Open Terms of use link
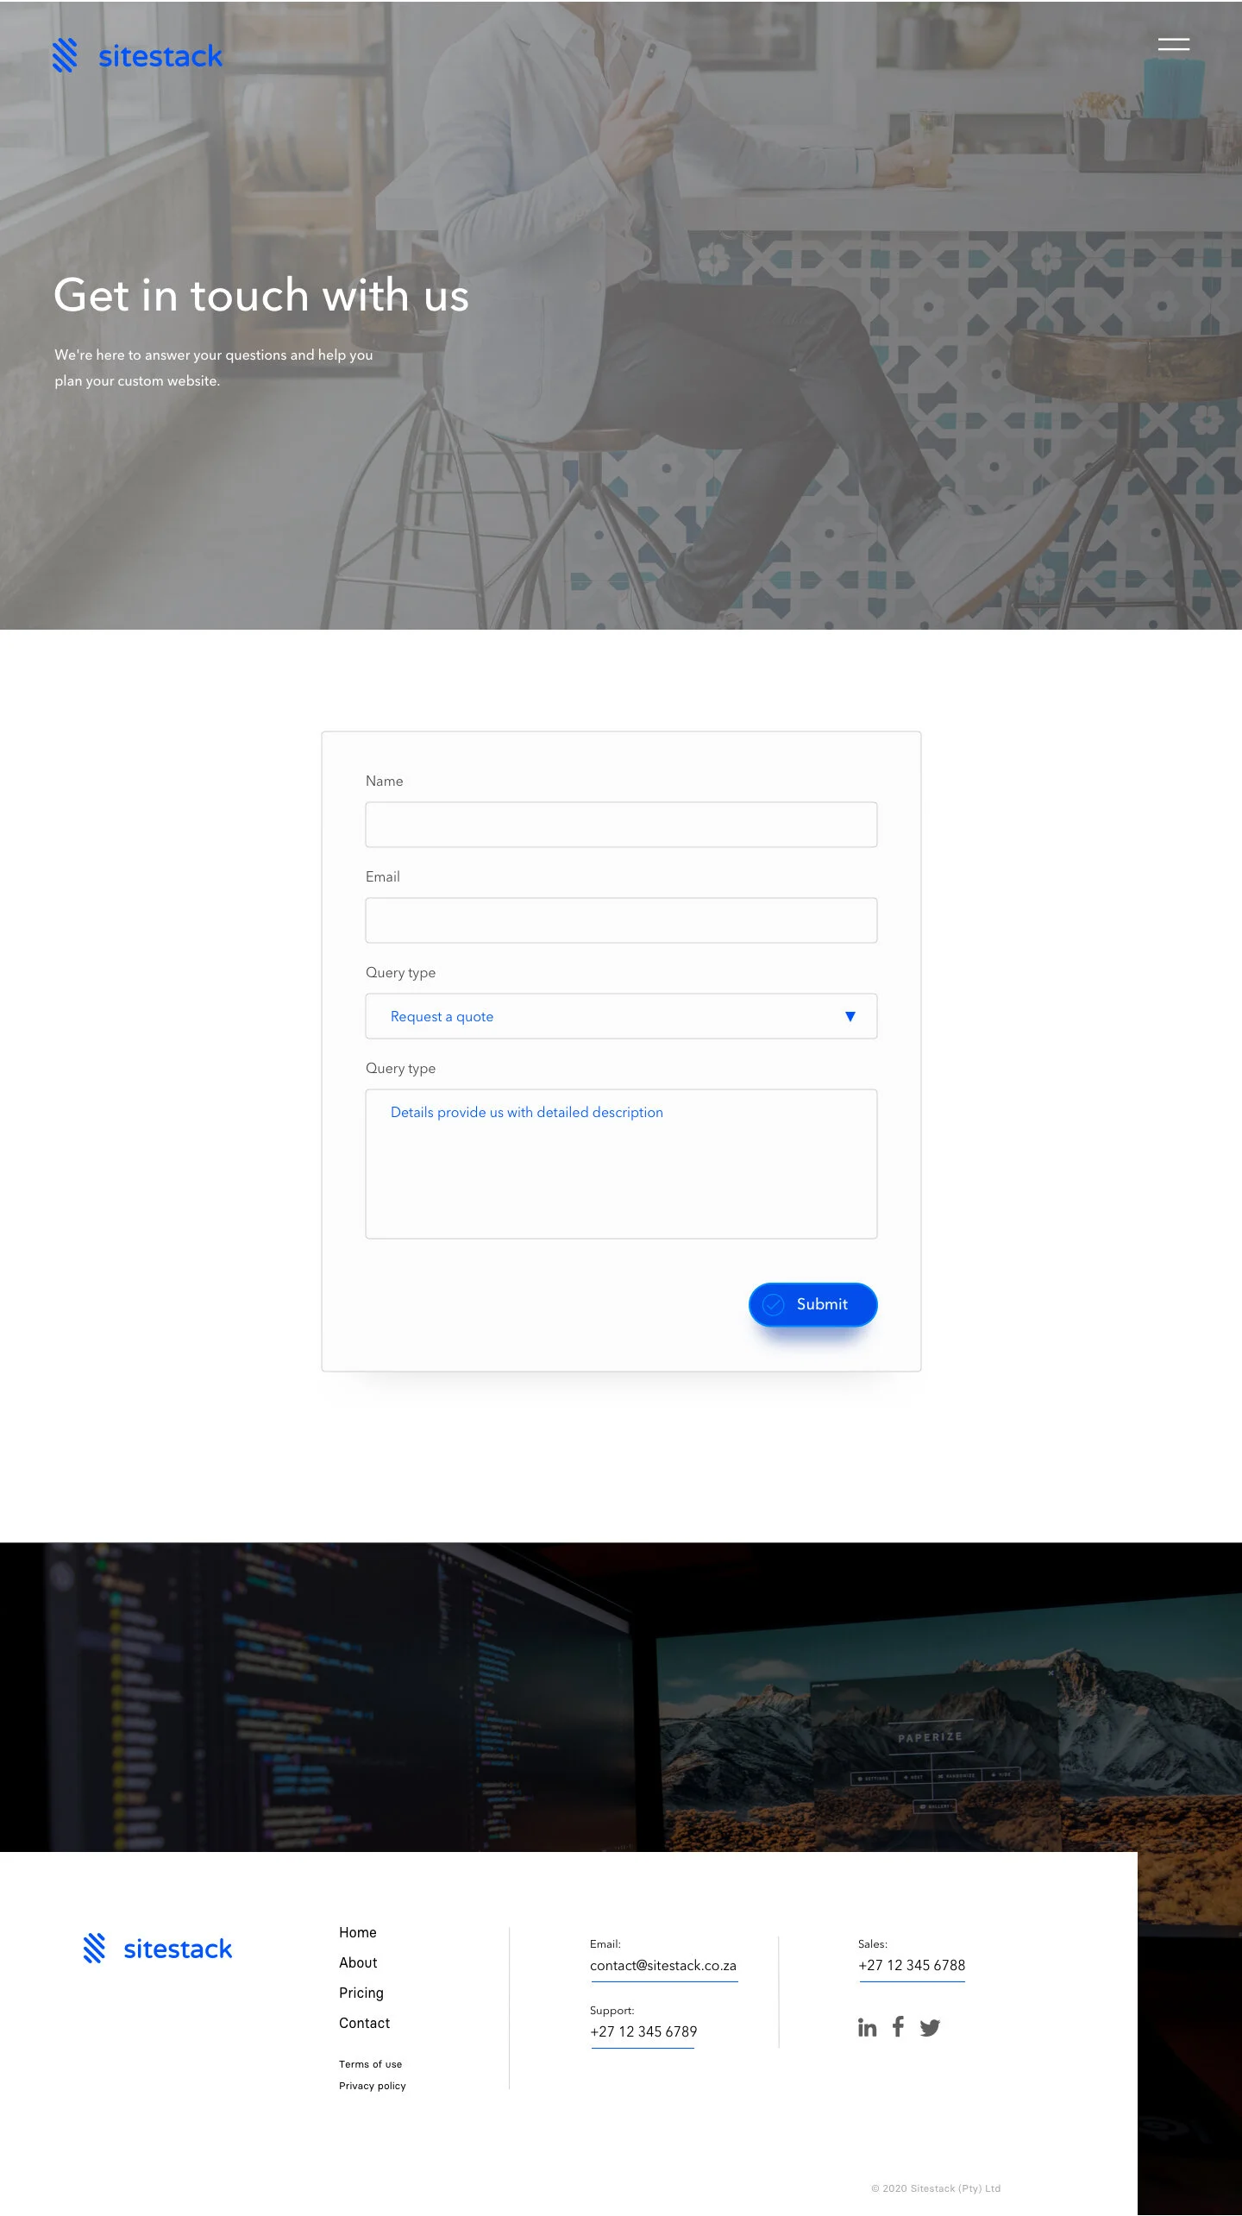This screenshot has height=2216, width=1242. [370, 2064]
